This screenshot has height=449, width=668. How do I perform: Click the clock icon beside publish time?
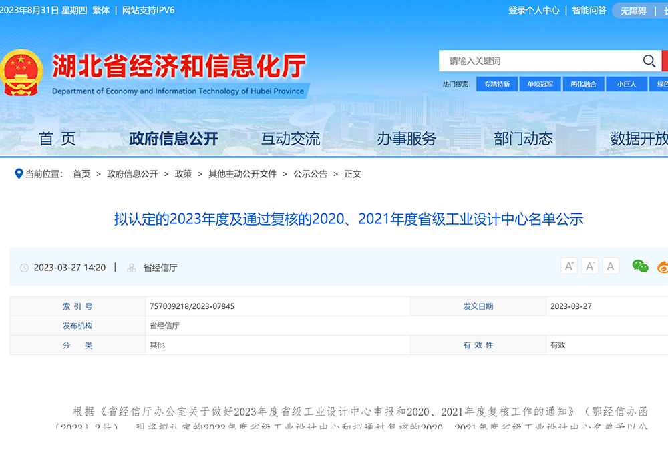click(x=24, y=267)
